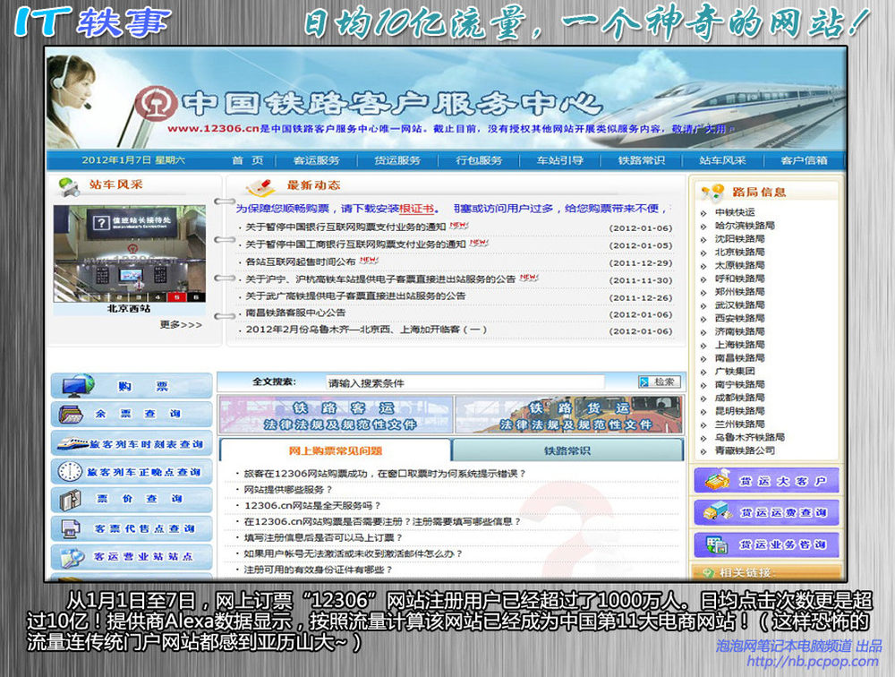Switch to the 铁路常识 tab above the FAQ list
The height and width of the screenshot is (677, 895).
pos(567,450)
